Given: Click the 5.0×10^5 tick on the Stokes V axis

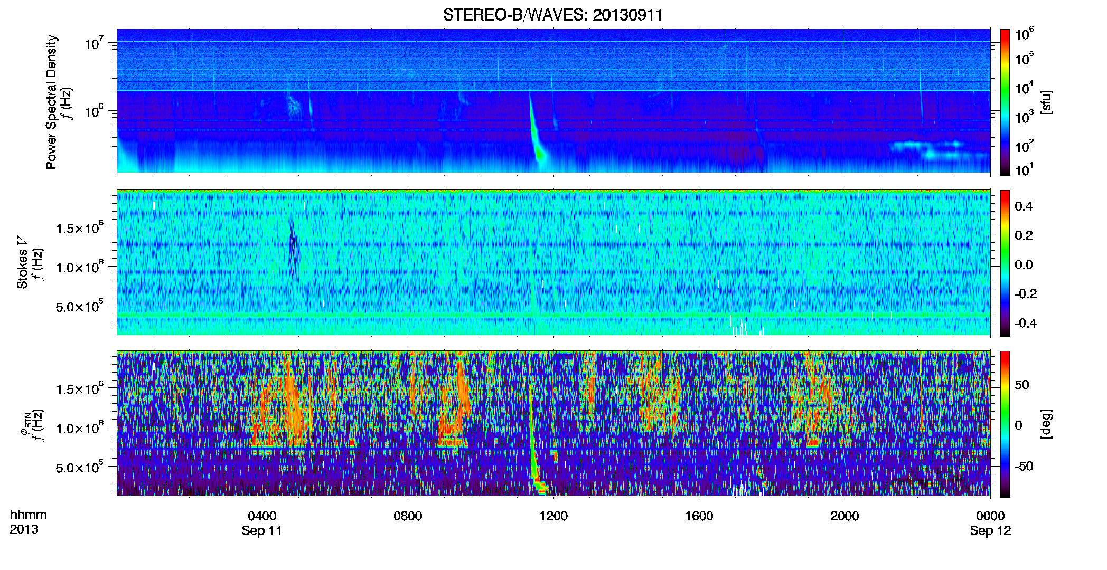Looking at the screenshot, I should point(80,306).
